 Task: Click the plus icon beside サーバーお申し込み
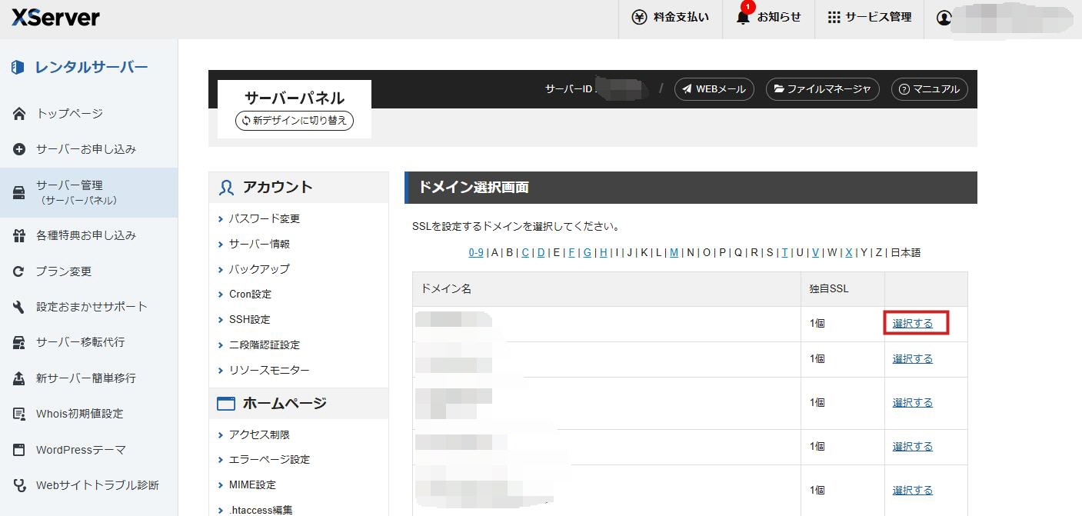(19, 149)
